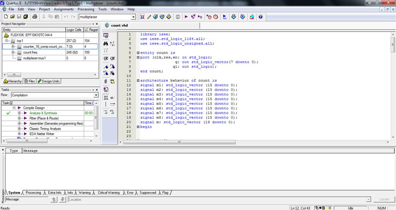Viewport: 396px width, 210px height.
Task: Click Analyze Current File icon
Action: (106, 89)
